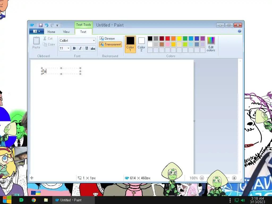Open Paint Help question mark icon
272x204 pixels.
coord(240,31)
